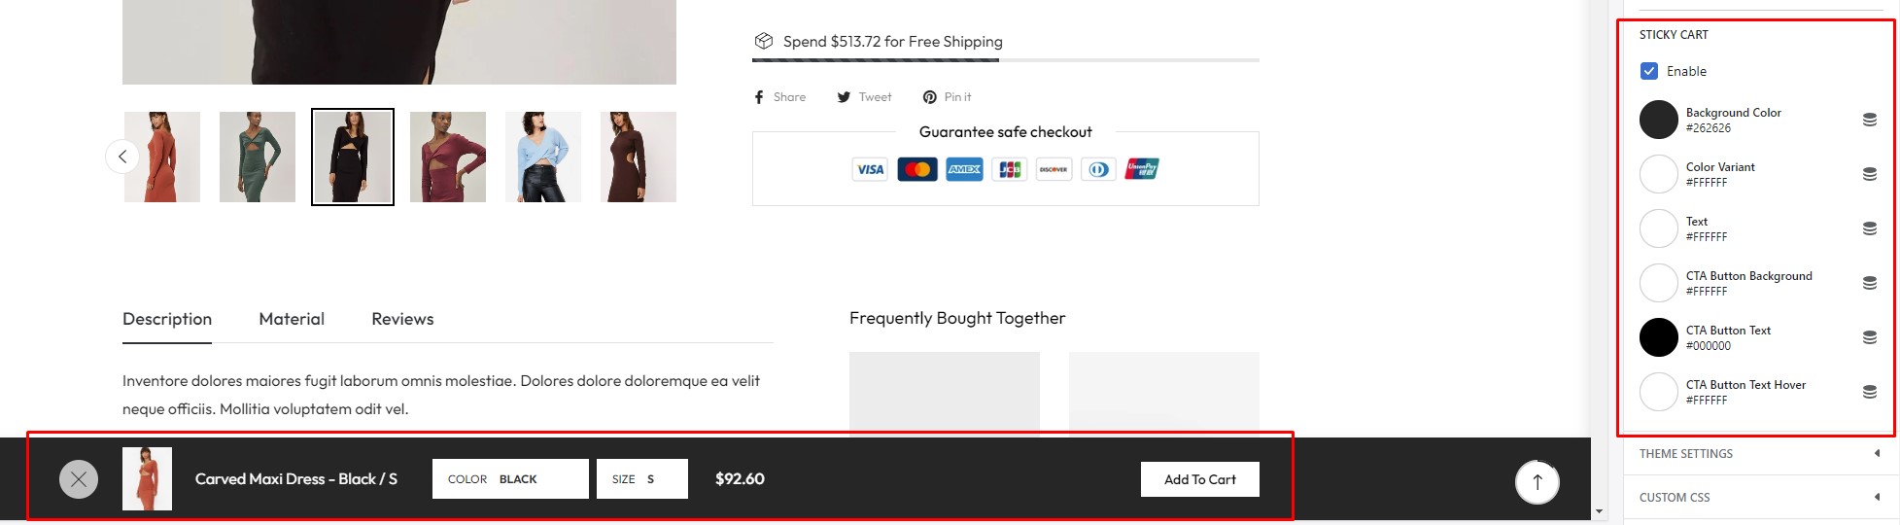The image size is (1900, 525).
Task: Share product on Facebook
Action: click(780, 97)
